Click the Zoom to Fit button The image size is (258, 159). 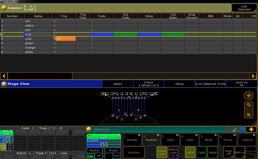(x=242, y=84)
